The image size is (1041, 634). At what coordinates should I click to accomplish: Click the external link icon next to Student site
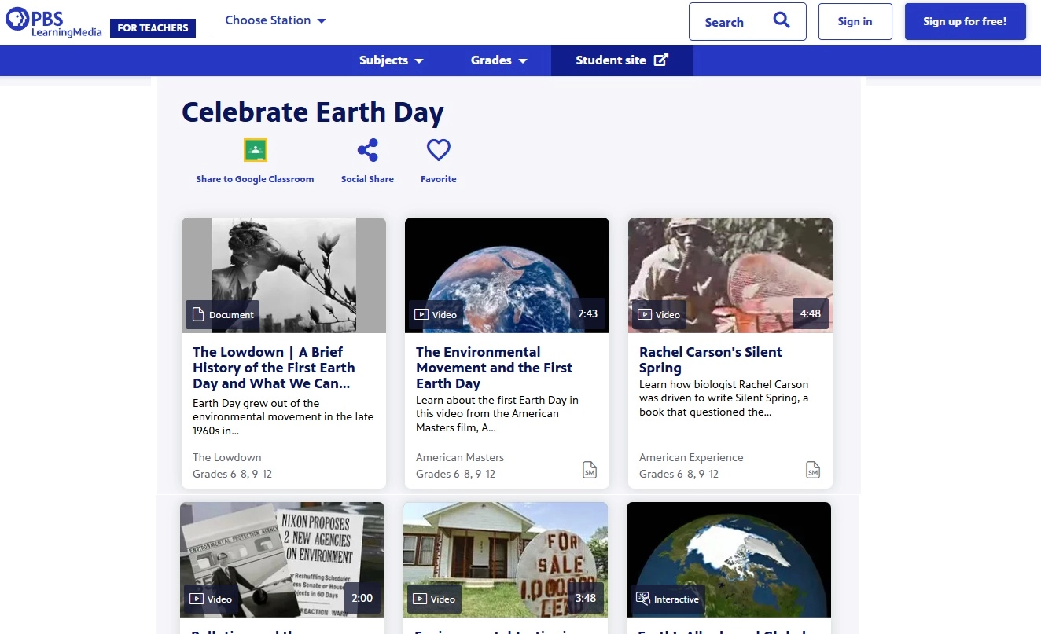(x=659, y=59)
